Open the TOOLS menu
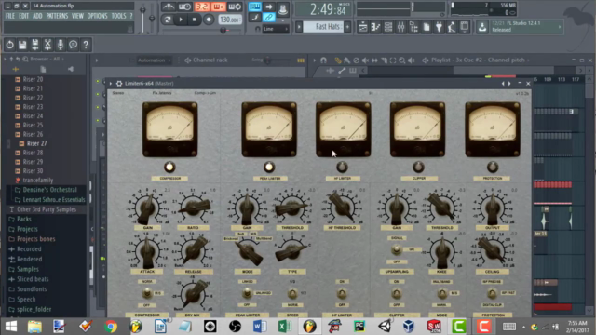Image resolution: width=596 pixels, height=335 pixels. (x=118, y=16)
